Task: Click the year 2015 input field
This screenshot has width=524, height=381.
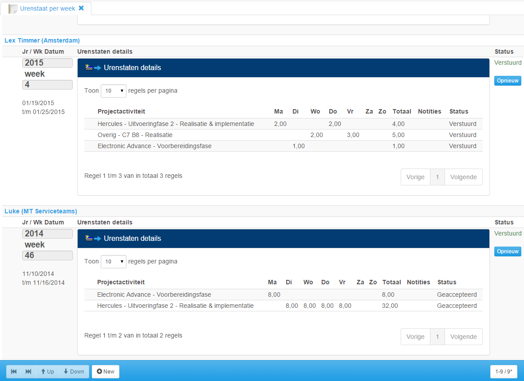Action: click(x=47, y=63)
